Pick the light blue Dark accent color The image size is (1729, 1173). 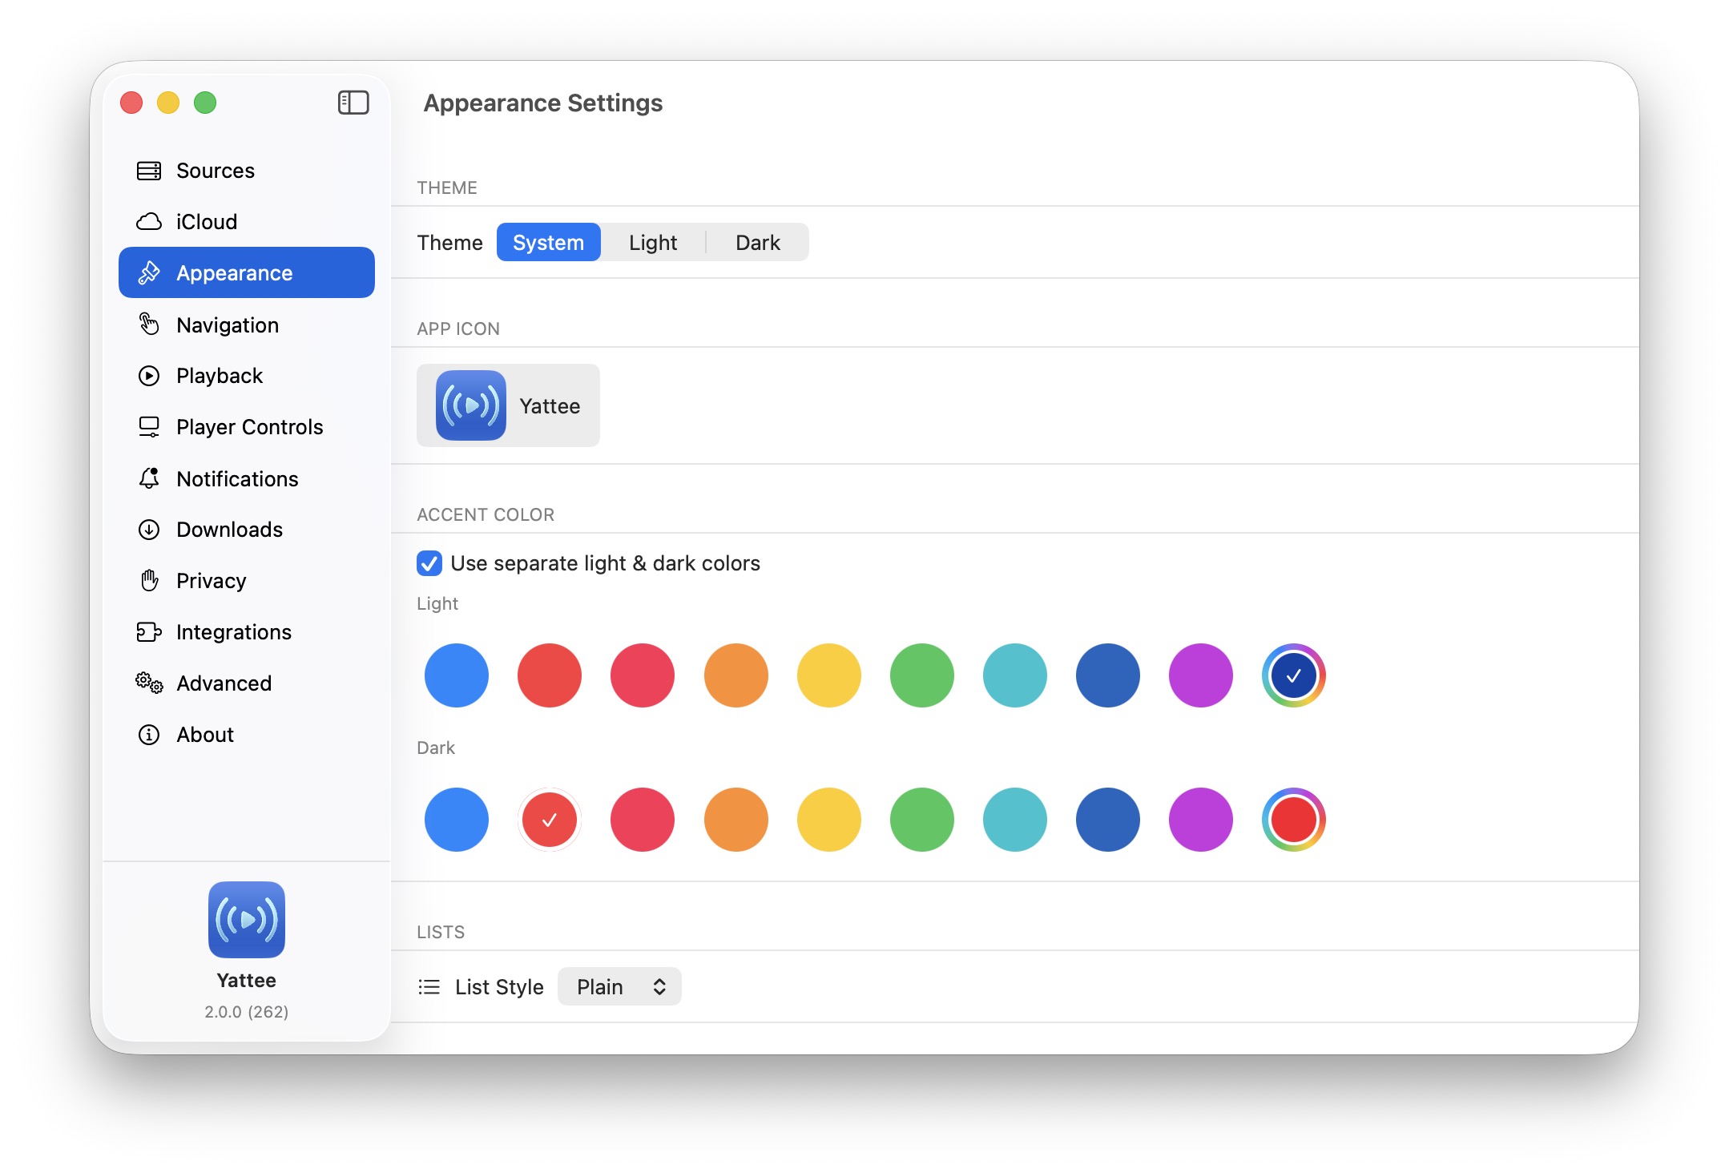tap(457, 820)
